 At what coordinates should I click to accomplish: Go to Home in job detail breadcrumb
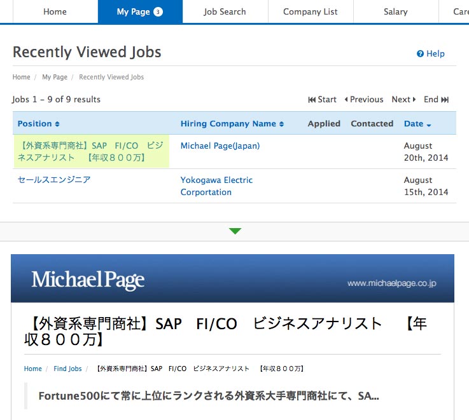(x=33, y=369)
